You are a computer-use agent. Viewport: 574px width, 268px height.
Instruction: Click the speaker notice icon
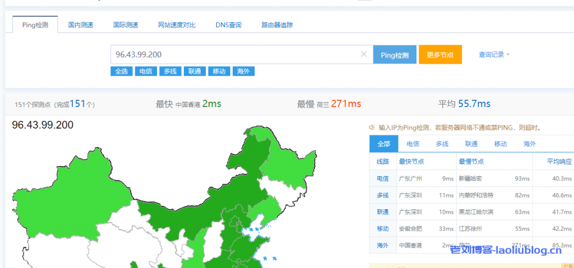(372, 128)
